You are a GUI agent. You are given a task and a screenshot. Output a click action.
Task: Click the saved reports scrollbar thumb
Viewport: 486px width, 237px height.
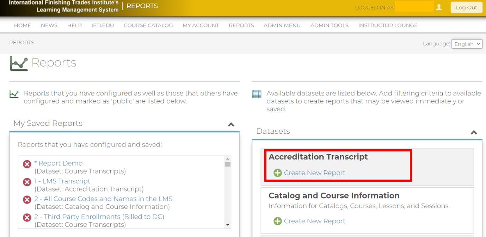tap(228, 164)
